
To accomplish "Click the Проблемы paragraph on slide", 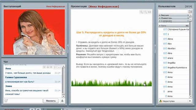I will [110, 48].
